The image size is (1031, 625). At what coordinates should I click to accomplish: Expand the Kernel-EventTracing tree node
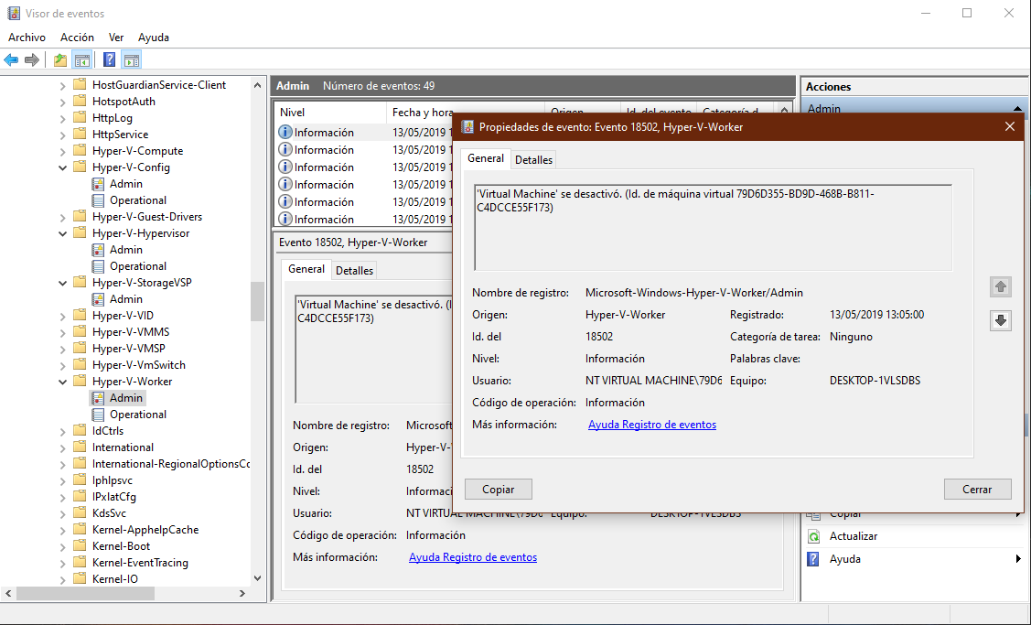(62, 563)
